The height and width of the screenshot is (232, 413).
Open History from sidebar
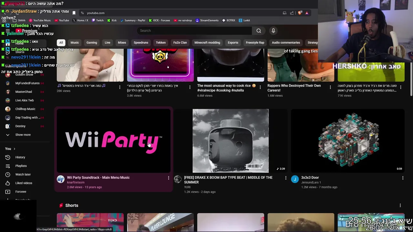pyautogui.click(x=20, y=157)
